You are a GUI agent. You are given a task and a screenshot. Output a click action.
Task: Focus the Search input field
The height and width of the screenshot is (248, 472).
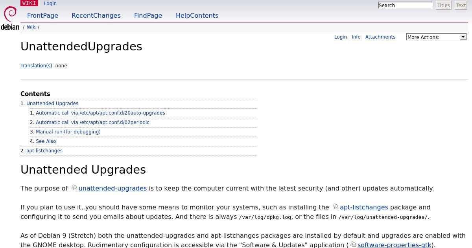point(405,6)
